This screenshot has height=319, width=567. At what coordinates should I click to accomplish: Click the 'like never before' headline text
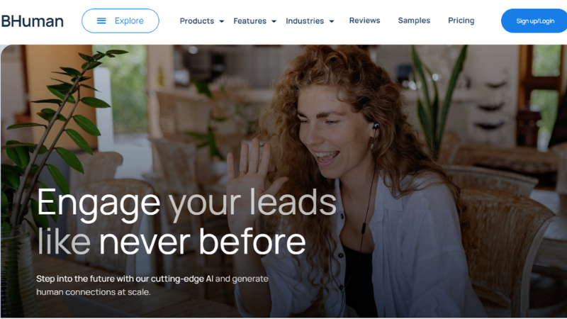coord(172,242)
